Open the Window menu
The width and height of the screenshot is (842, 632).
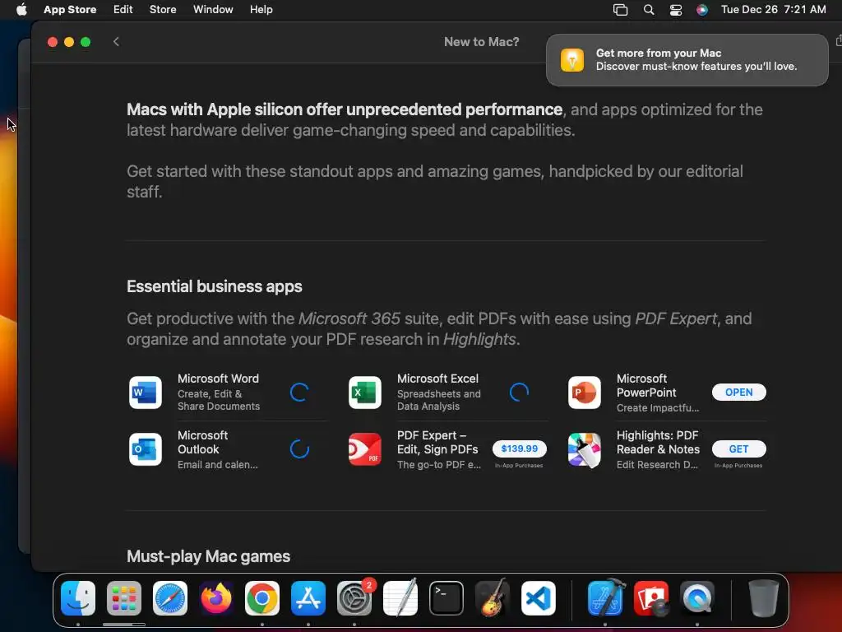tap(213, 10)
